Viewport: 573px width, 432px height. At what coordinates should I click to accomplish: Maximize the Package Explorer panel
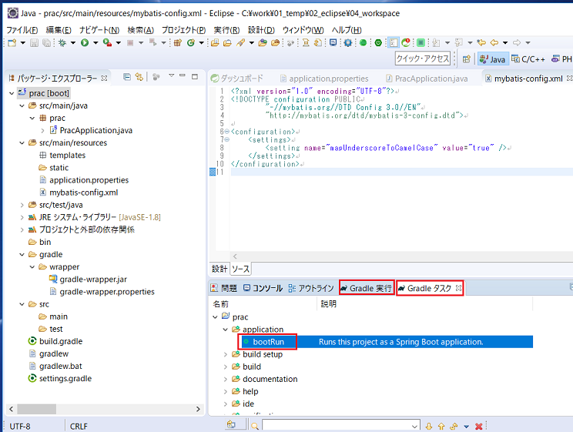coord(195,76)
